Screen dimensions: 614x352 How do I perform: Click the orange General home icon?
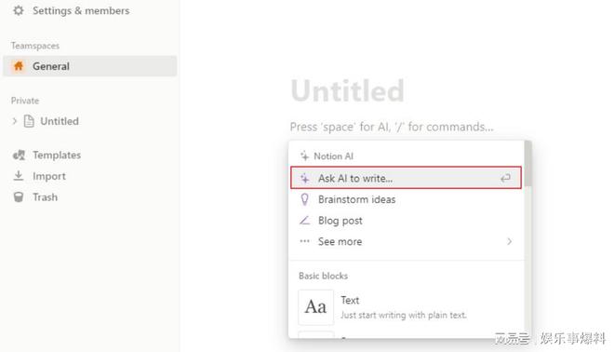click(19, 66)
